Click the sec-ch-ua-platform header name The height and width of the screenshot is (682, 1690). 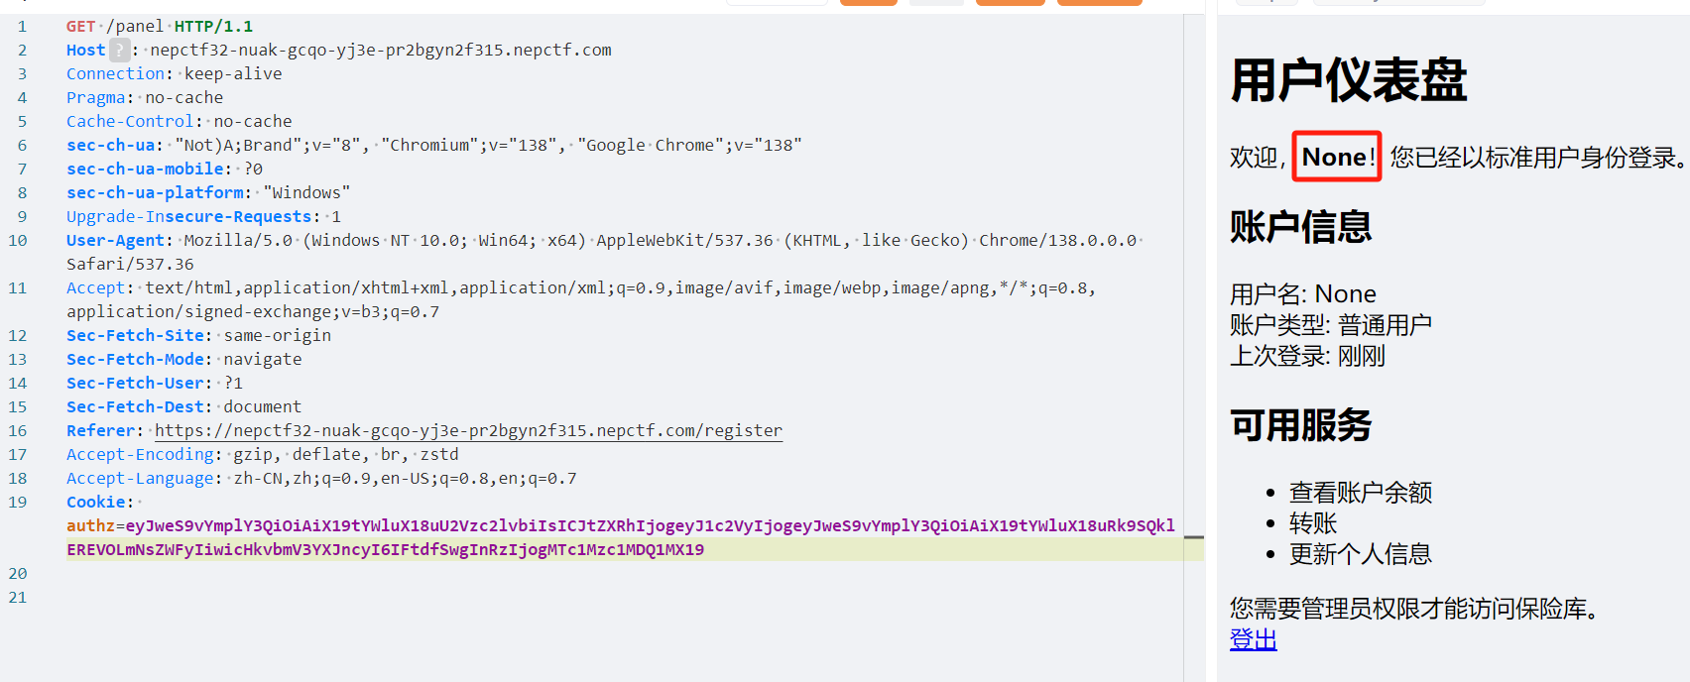coord(155,192)
